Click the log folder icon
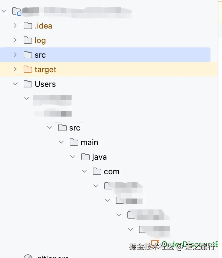The height and width of the screenshot is (258, 222). (x=28, y=40)
